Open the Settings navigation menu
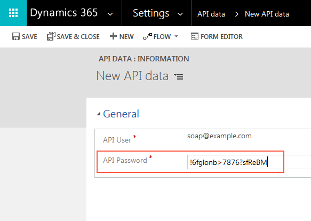Viewport: 311px width, 221px height. click(151, 13)
